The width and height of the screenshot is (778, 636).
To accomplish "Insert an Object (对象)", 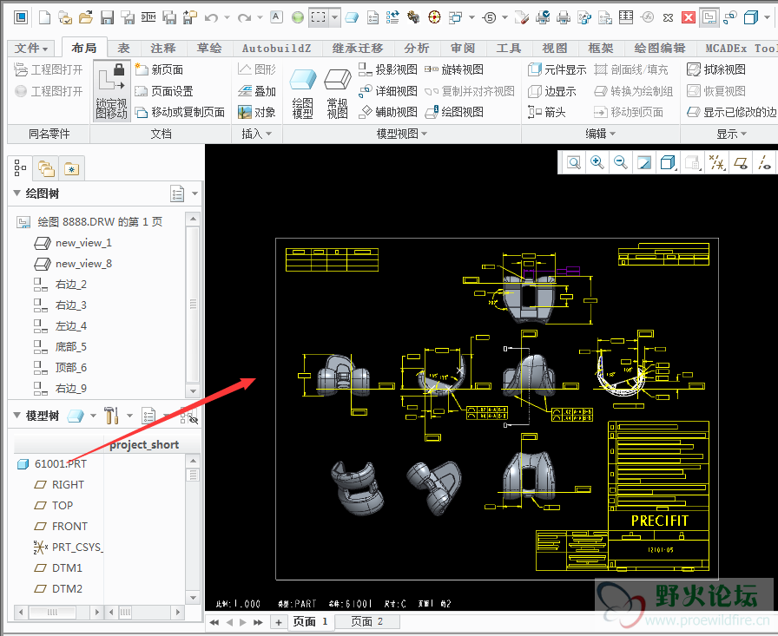I will click(256, 113).
